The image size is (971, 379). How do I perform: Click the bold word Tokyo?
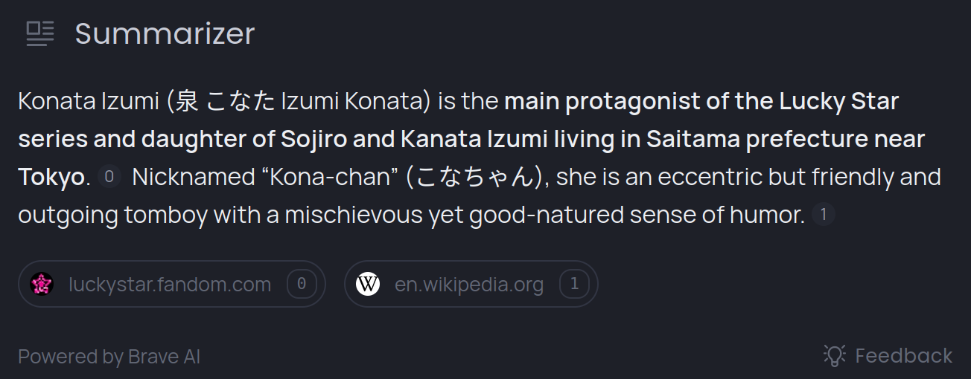(51, 178)
